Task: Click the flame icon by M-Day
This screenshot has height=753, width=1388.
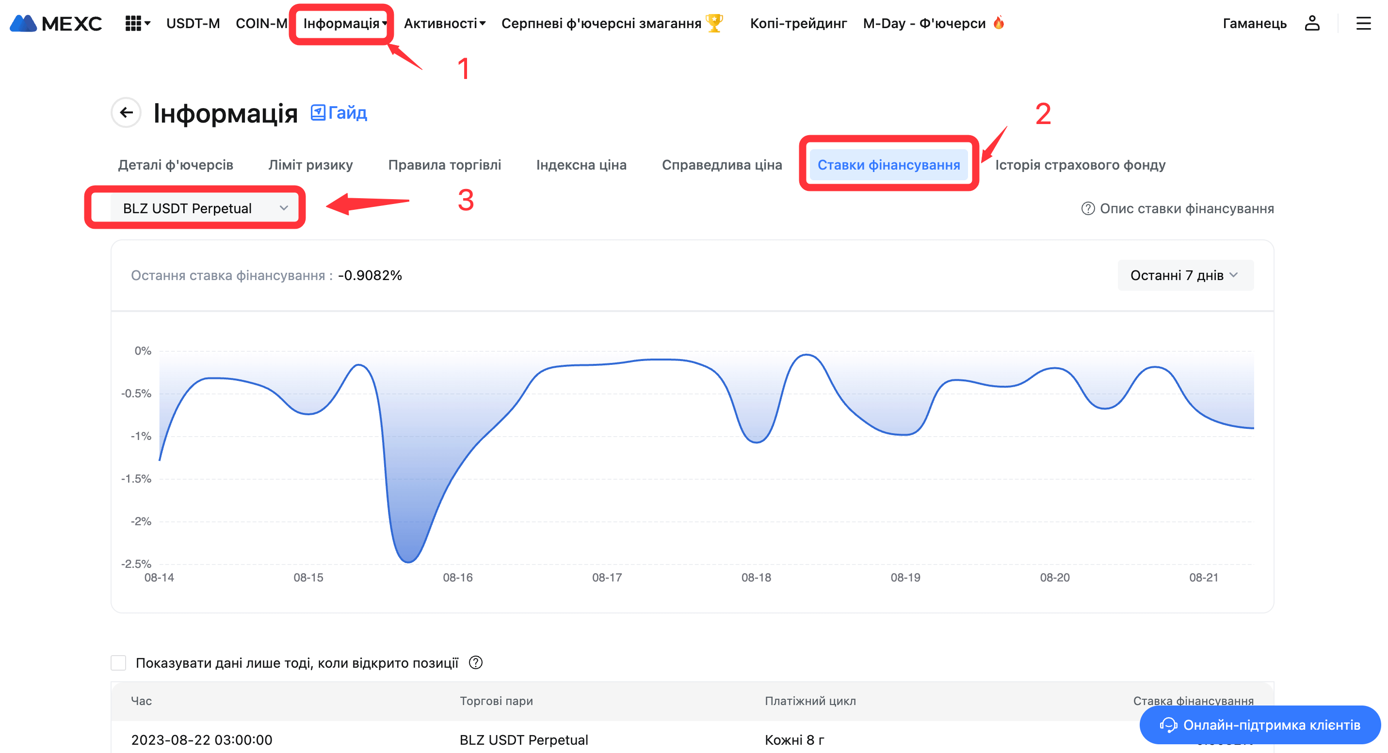Action: click(999, 23)
